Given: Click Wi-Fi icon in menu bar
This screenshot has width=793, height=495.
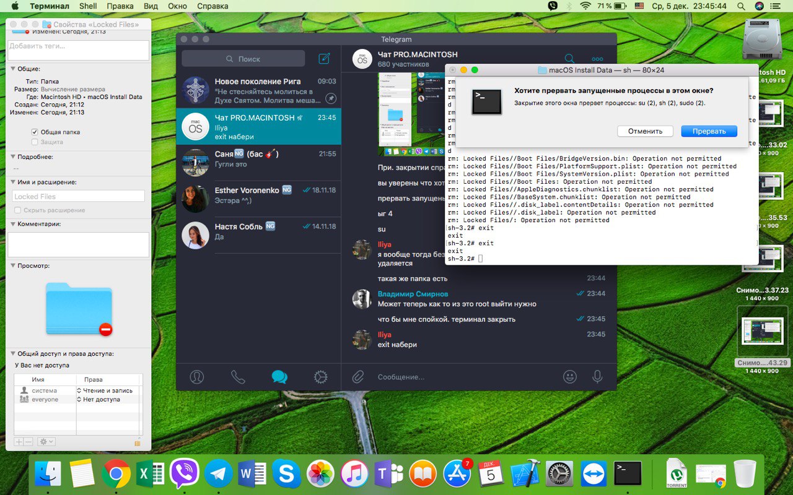Looking at the screenshot, I should pos(585,6).
